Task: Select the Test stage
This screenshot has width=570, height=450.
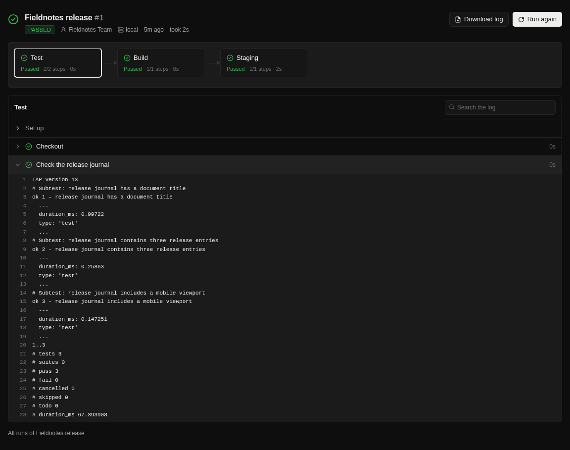Action: (58, 63)
